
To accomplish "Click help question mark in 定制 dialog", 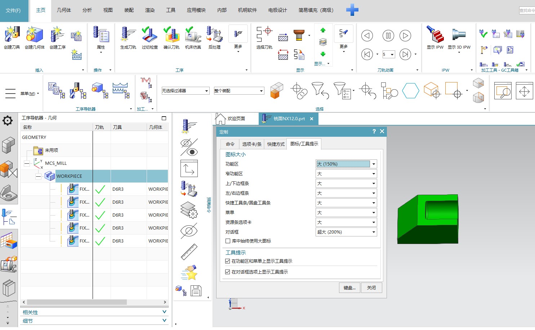I will tap(374, 132).
